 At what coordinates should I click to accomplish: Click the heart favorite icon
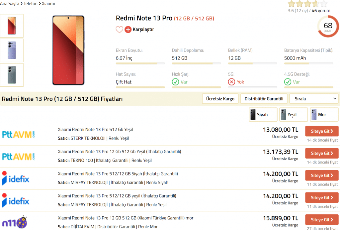tap(119, 30)
